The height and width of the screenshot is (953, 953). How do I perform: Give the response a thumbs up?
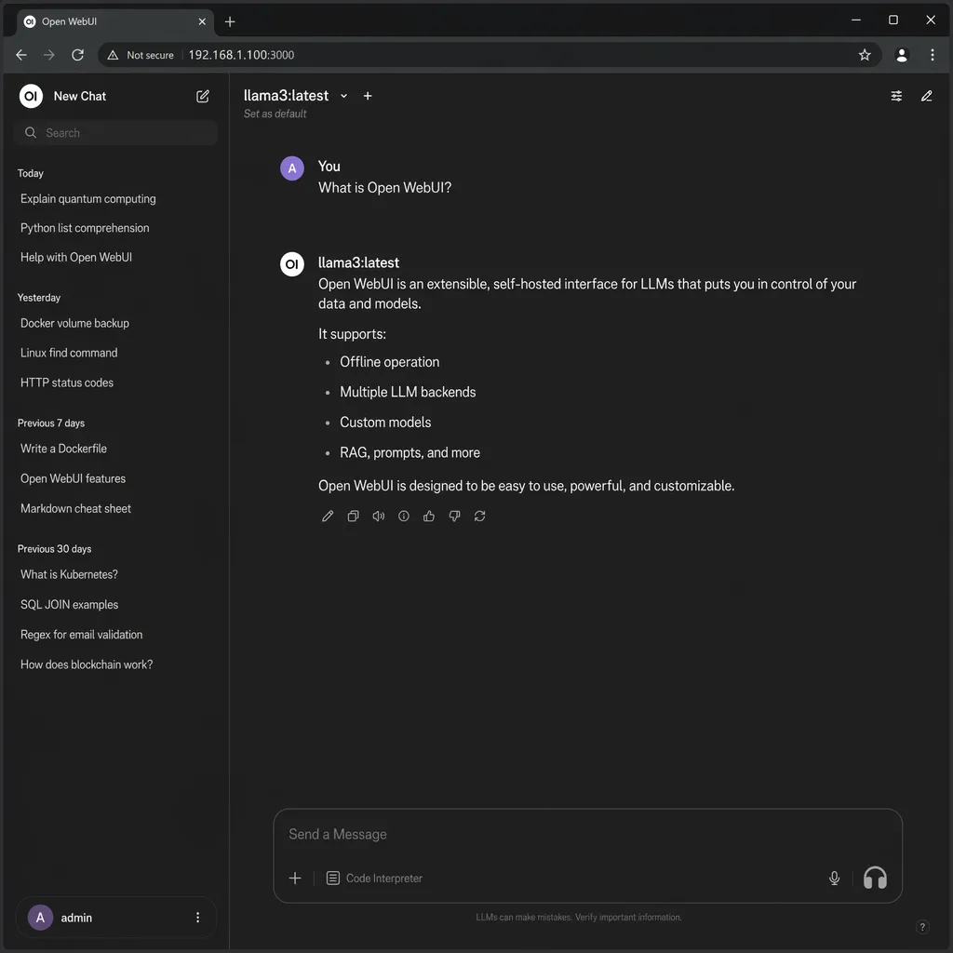pos(429,516)
